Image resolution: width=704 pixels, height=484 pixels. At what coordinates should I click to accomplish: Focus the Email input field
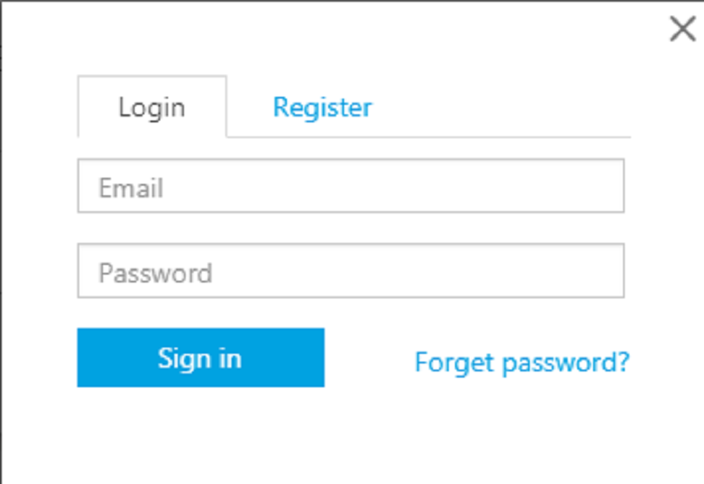pyautogui.click(x=350, y=186)
